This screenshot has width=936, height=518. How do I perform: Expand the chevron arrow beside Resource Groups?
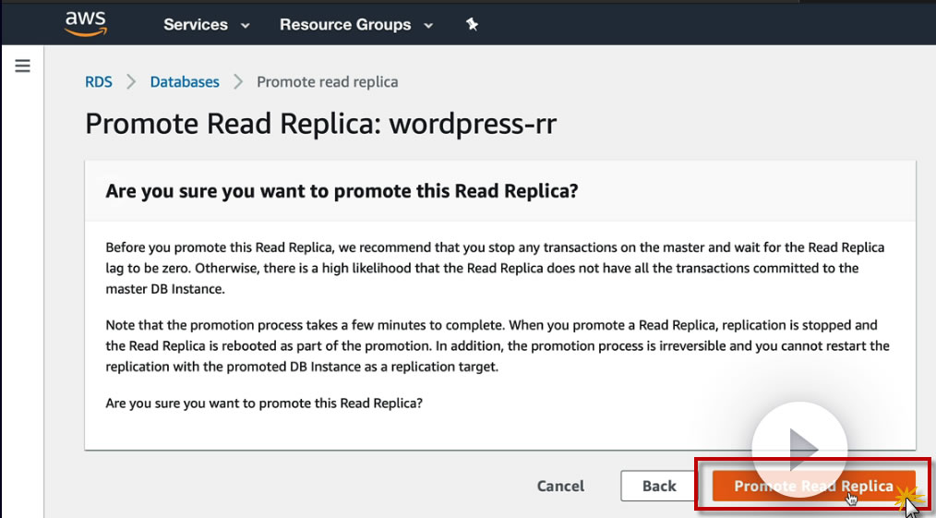coord(428,26)
